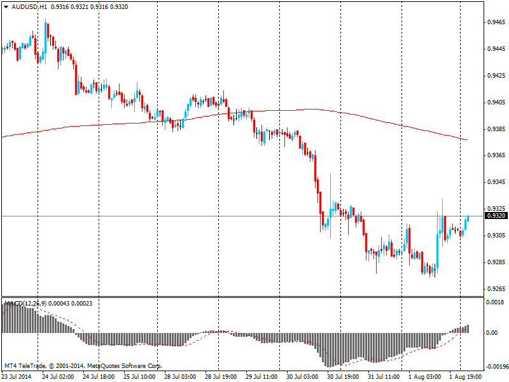
Task: Click the 0.9445 price scale label
Action: click(x=496, y=49)
